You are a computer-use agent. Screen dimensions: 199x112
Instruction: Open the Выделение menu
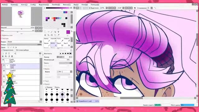tap(44, 5)
